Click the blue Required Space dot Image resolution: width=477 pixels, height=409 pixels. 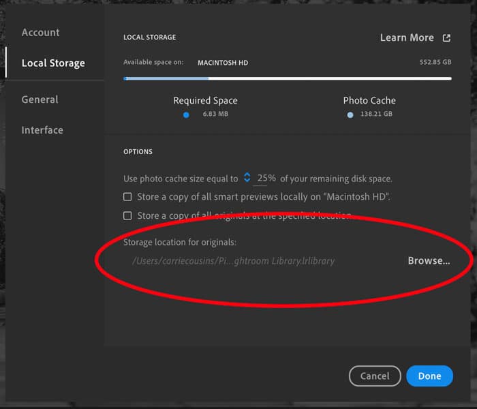click(x=186, y=115)
